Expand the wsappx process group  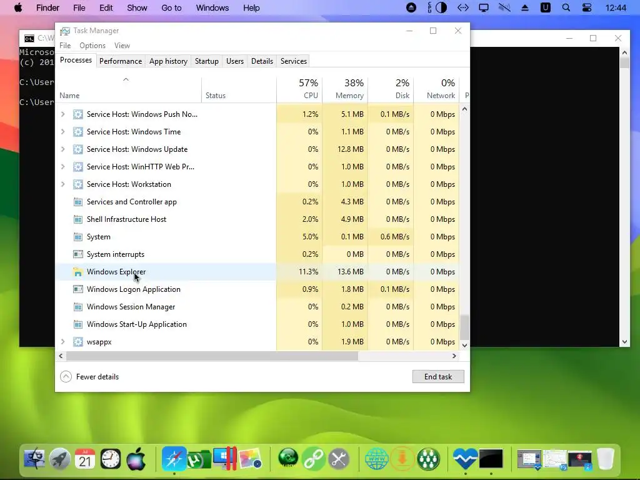63,342
